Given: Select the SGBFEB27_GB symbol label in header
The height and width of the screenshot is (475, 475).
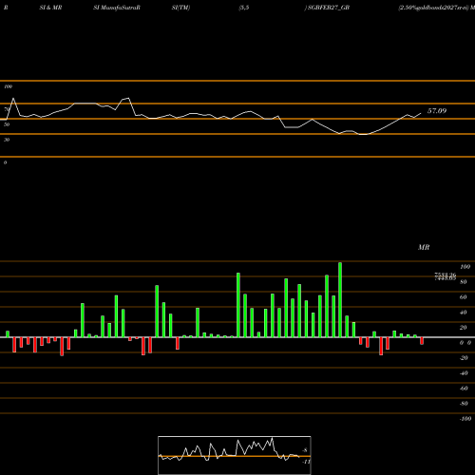Looking at the screenshot, I should click(x=329, y=8).
